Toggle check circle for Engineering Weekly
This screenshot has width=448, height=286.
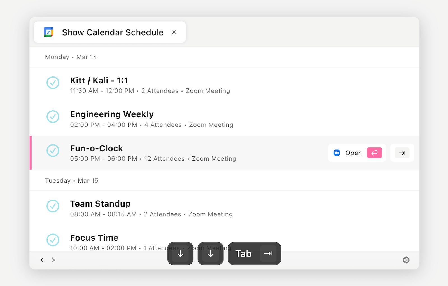point(53,117)
